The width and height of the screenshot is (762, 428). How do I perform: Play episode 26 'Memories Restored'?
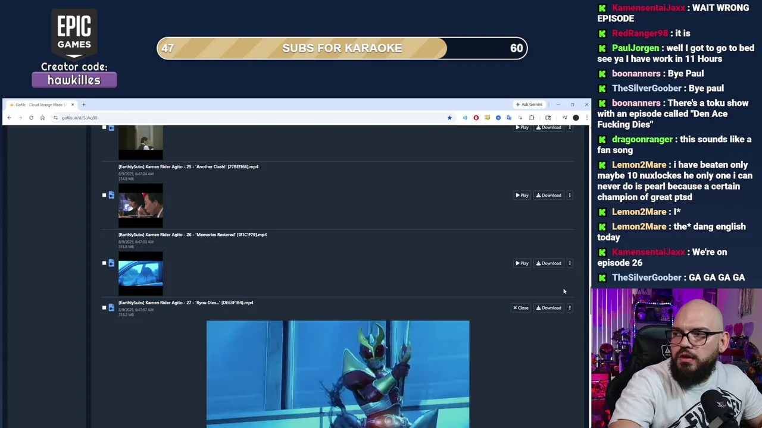522,263
